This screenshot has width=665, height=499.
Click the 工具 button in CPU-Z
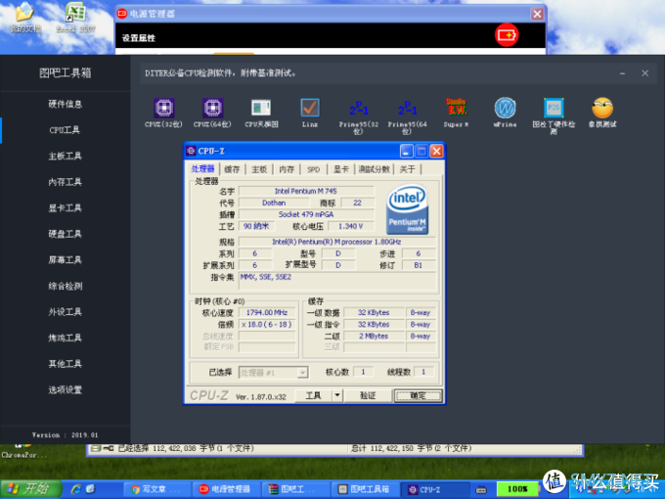tap(313, 395)
